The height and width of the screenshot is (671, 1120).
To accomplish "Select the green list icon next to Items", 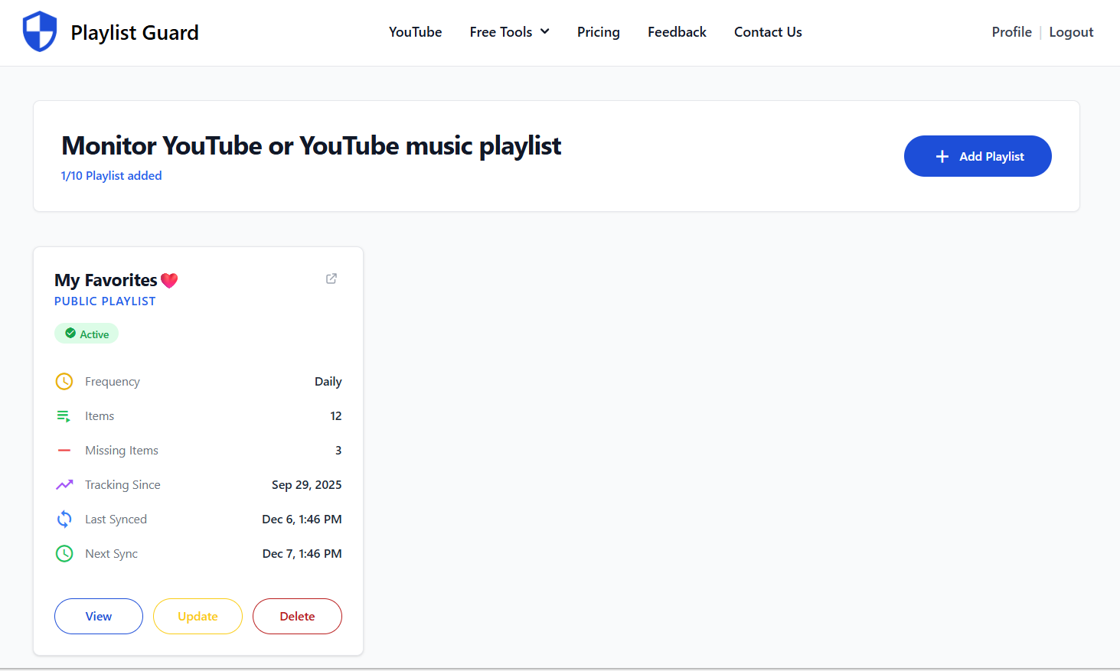I will click(x=64, y=415).
